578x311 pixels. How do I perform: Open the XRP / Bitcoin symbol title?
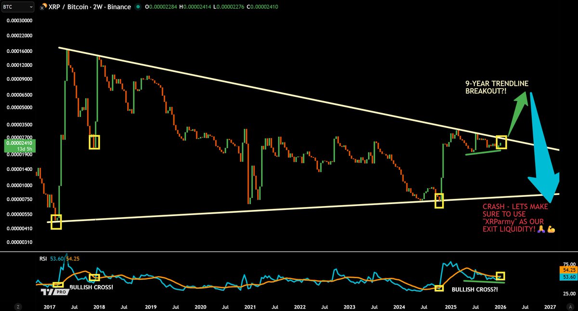[x=89, y=7]
